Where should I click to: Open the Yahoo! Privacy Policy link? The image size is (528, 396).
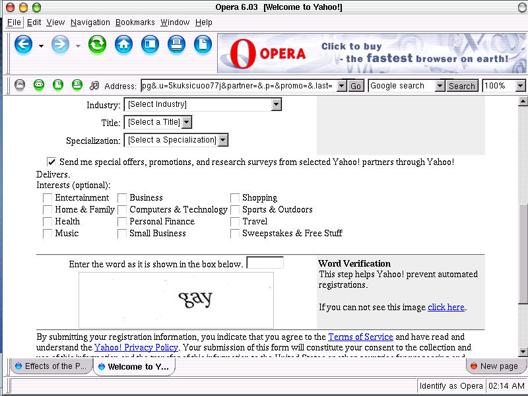[136, 347]
